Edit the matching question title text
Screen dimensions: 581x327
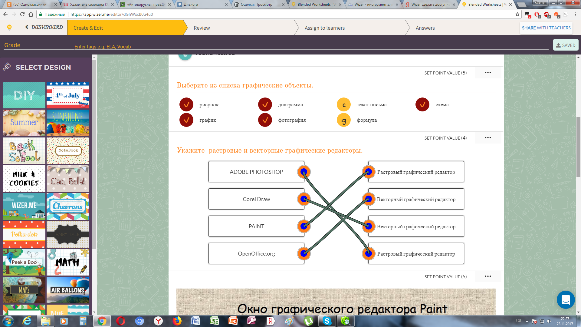[270, 150]
